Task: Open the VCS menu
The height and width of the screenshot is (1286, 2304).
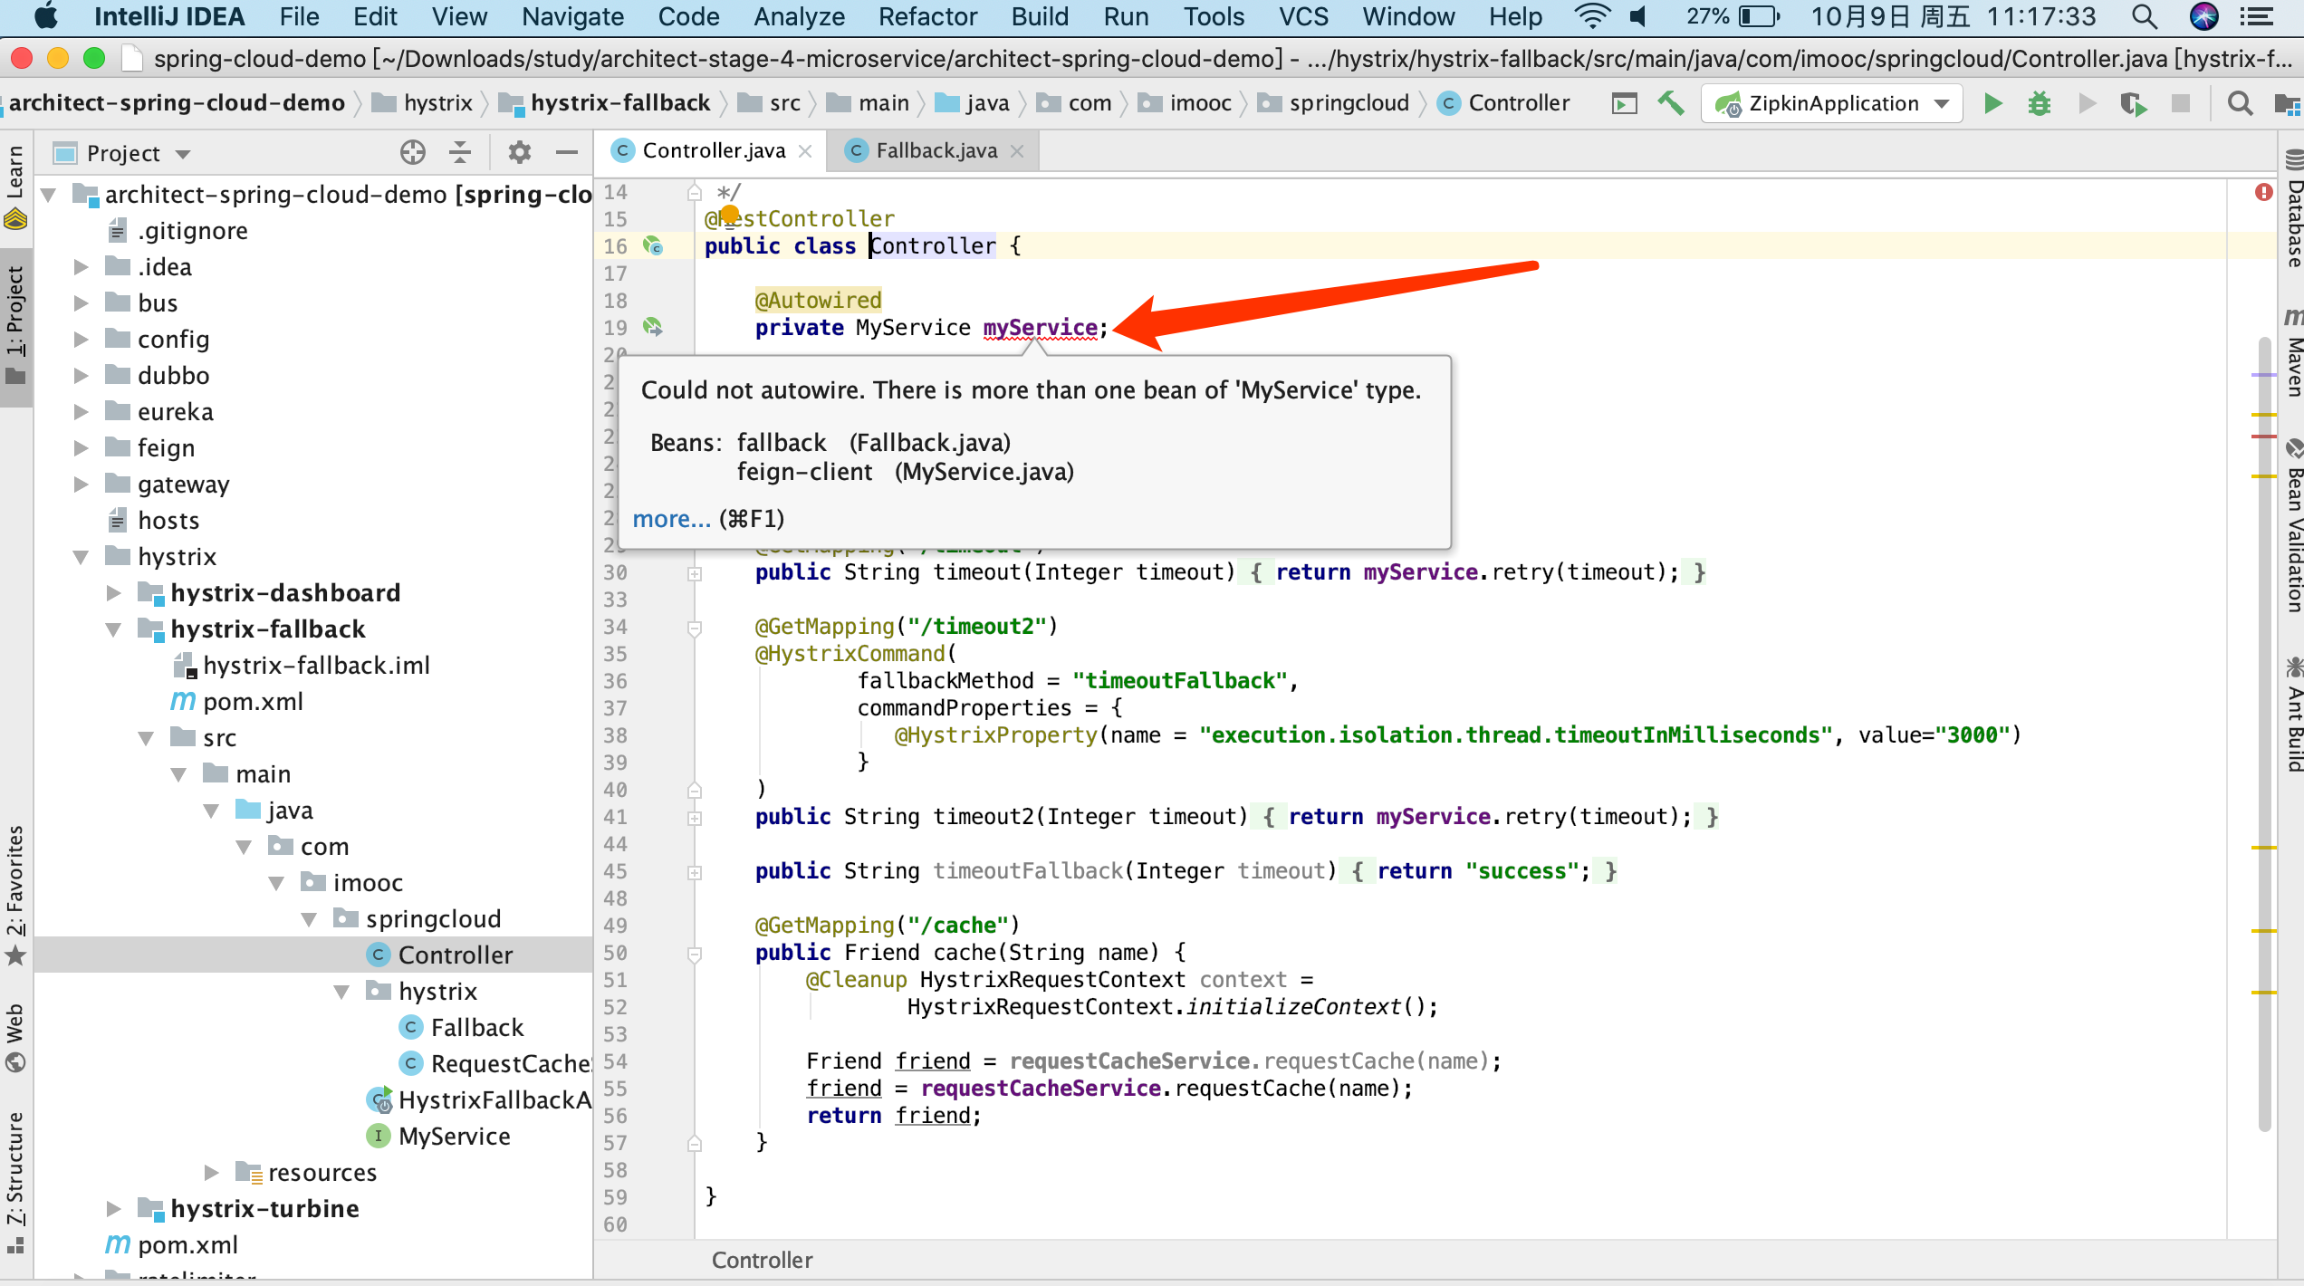Action: (1303, 16)
